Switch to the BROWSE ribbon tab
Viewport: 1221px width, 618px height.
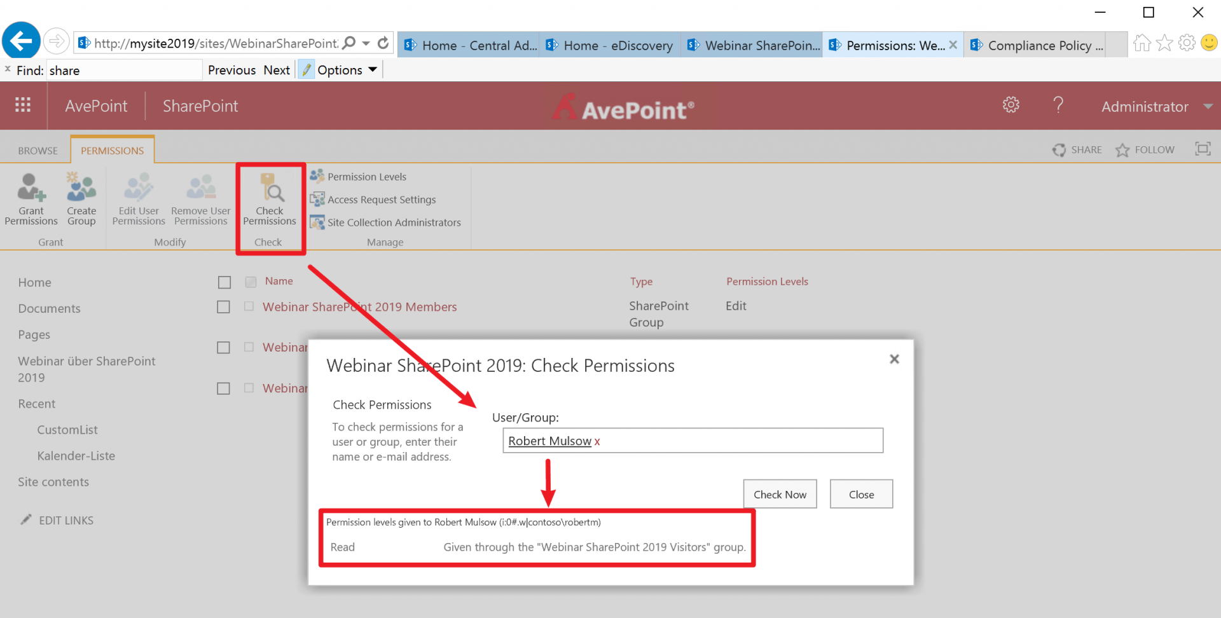pos(38,150)
